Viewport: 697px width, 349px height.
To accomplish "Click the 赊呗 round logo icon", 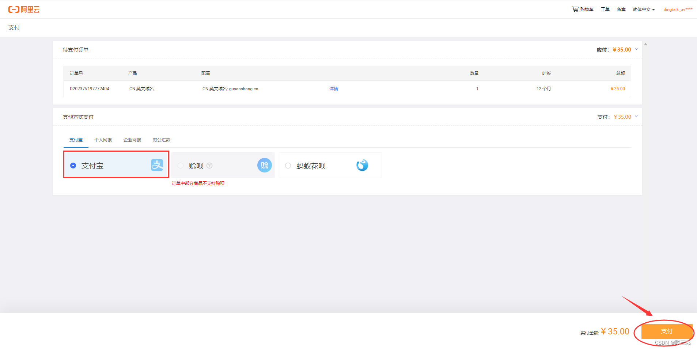I will 265,165.
